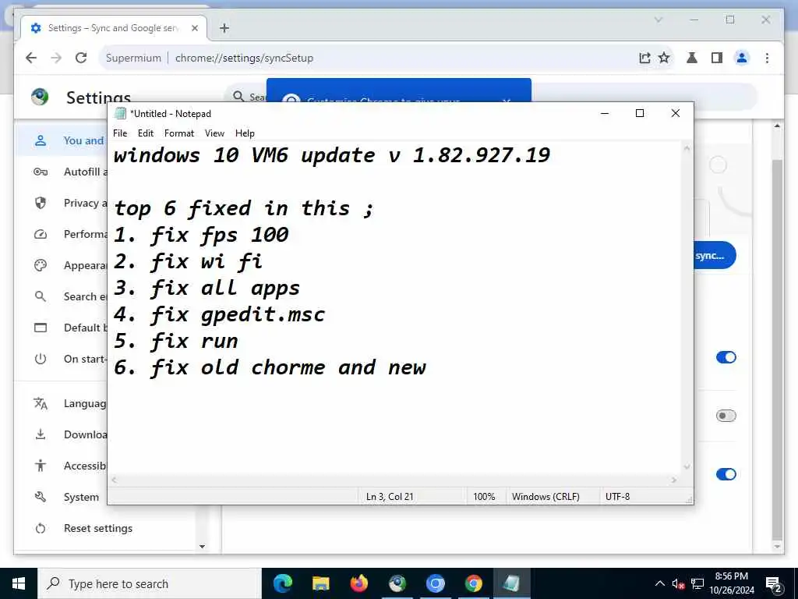
Task: Open Accessibility section person icon
Action: pos(41,466)
